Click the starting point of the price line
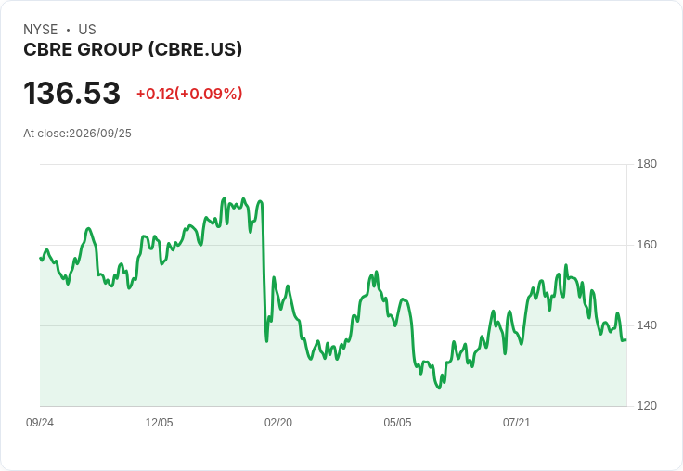 pos(41,258)
